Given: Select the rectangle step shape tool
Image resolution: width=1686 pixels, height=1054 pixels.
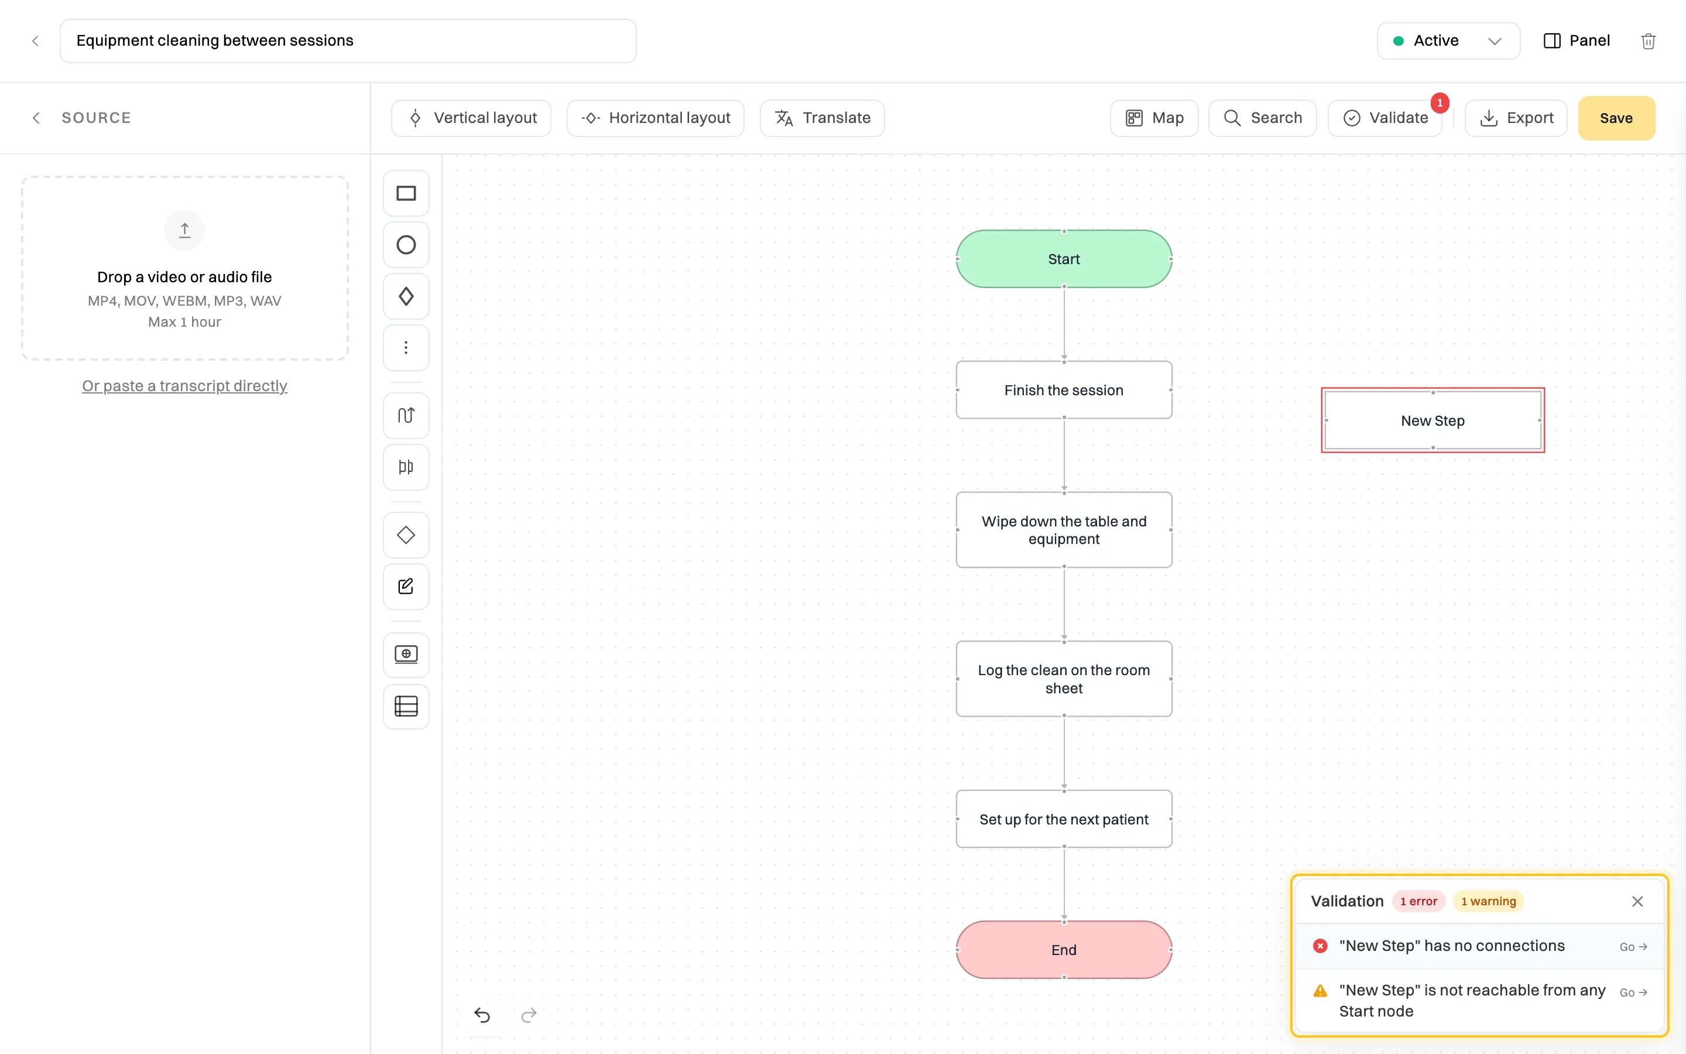Looking at the screenshot, I should click(x=406, y=193).
